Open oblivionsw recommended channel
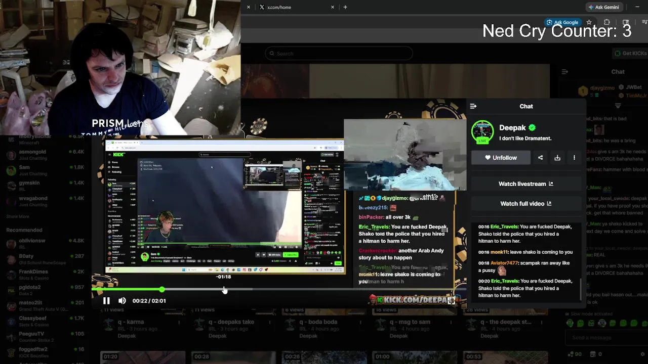648x364 pixels. pyautogui.click(x=45, y=244)
